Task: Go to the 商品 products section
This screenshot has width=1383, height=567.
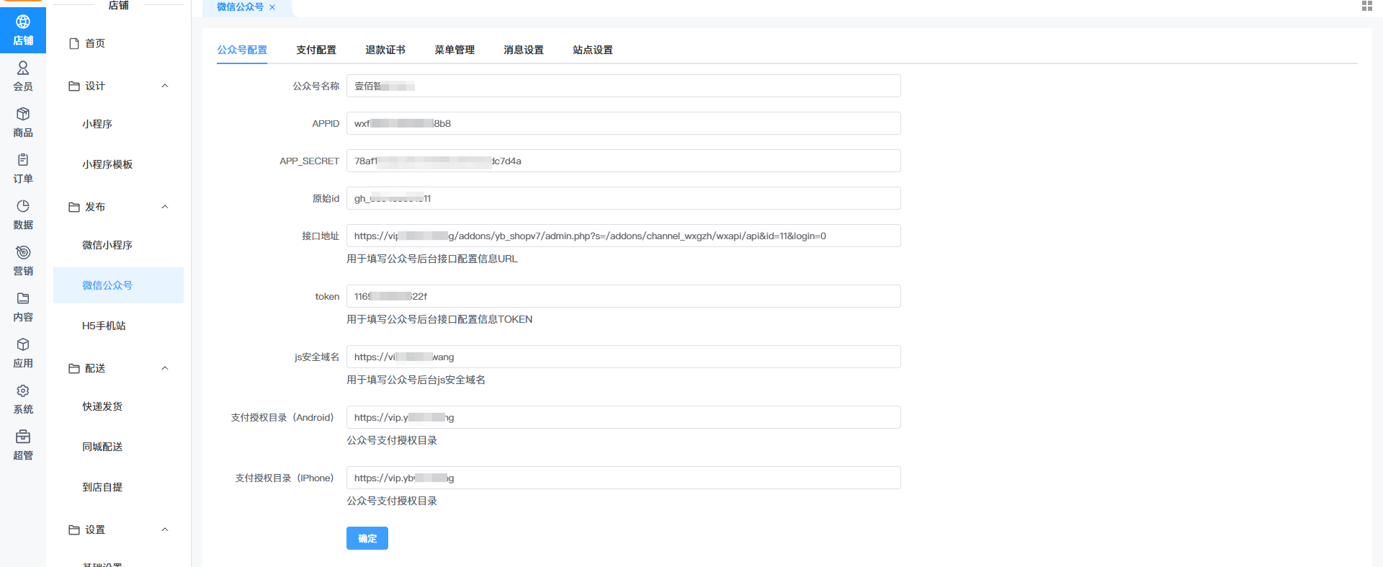Action: (23, 122)
